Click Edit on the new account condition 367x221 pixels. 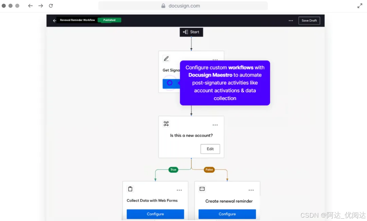pos(210,149)
